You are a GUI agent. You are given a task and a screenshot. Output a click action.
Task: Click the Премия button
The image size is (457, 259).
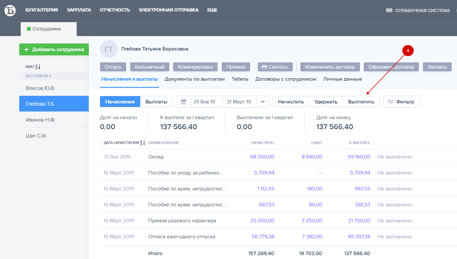click(236, 67)
